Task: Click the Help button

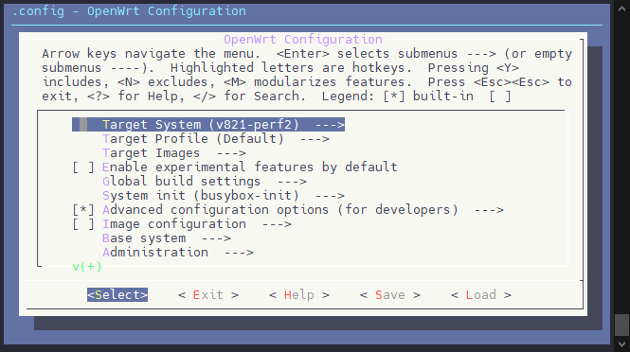Action: pos(299,295)
